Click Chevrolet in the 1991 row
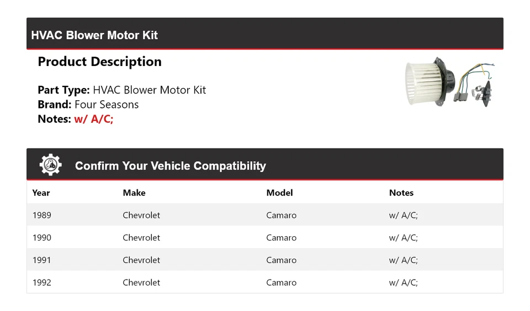530x311 pixels. coord(141,260)
